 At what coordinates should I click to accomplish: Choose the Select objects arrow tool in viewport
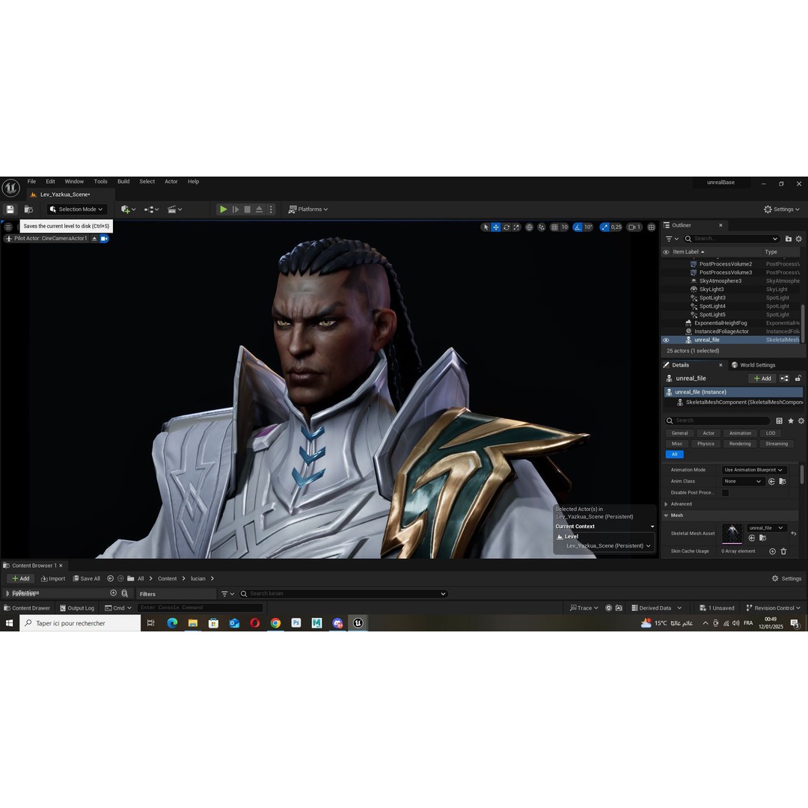click(486, 227)
